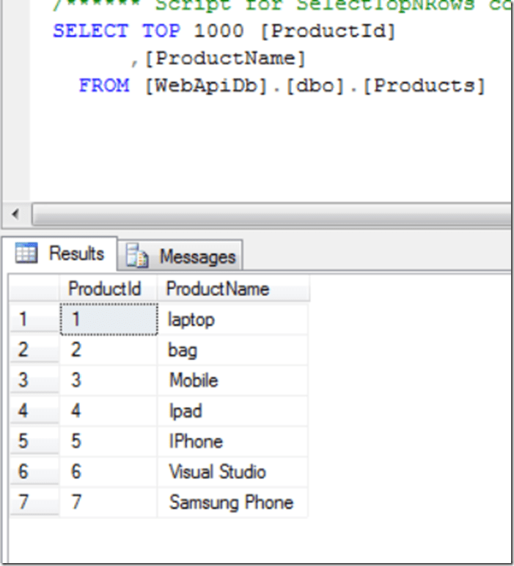Click the 'IPhone' product name cell
The image size is (514, 566).
[196, 441]
